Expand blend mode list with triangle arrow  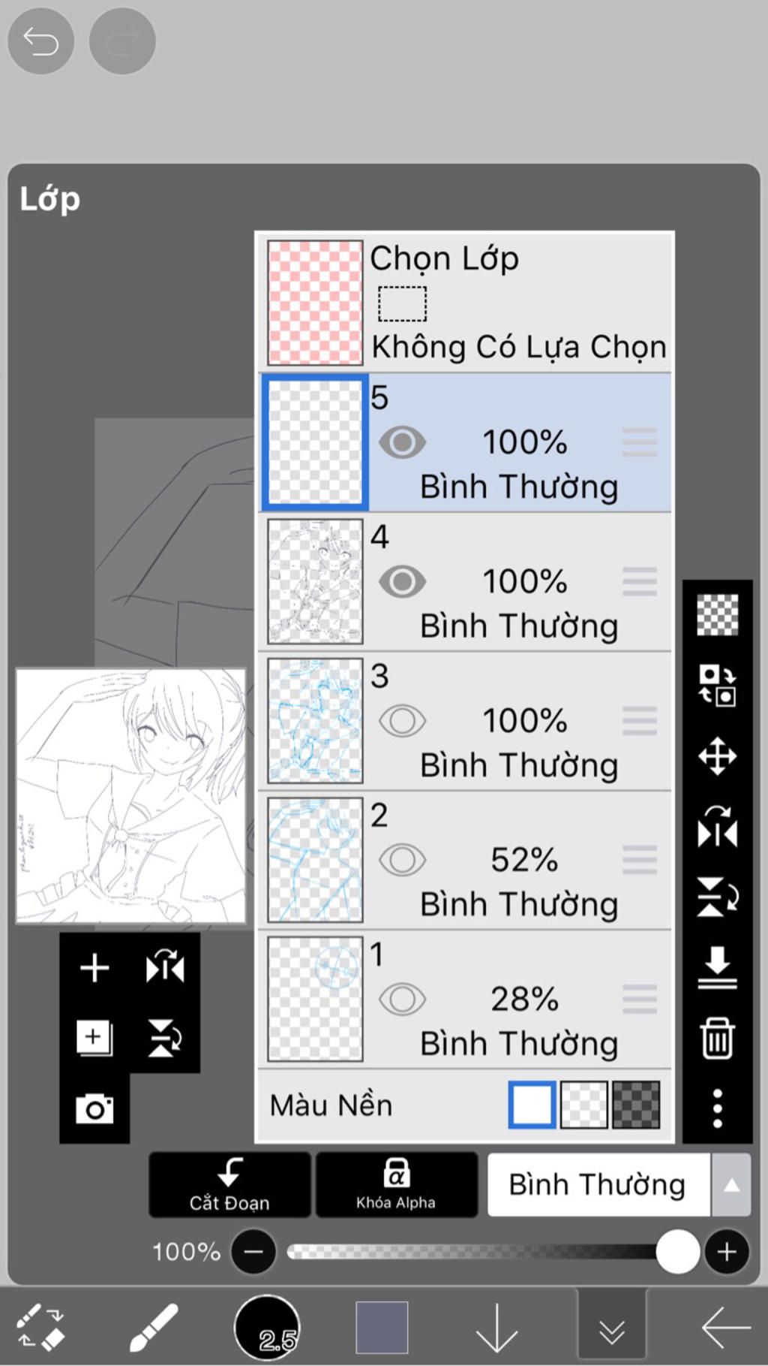(x=731, y=1185)
